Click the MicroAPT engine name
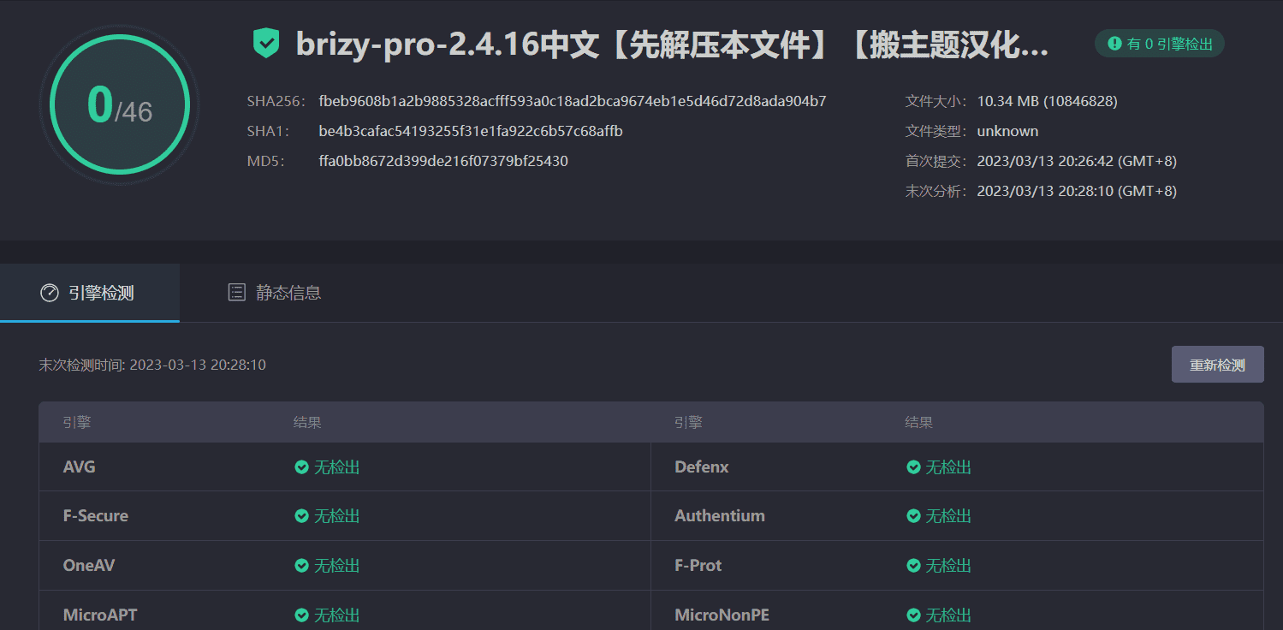The width and height of the screenshot is (1283, 630). [100, 615]
